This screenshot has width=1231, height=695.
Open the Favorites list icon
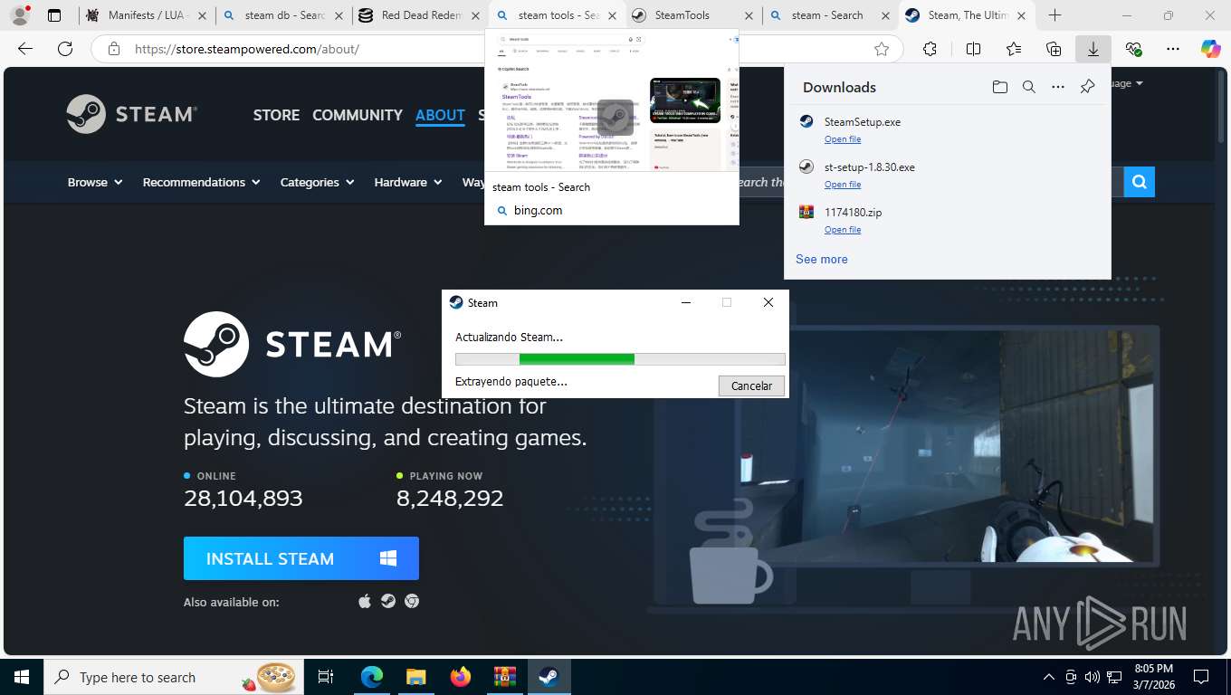[1014, 49]
